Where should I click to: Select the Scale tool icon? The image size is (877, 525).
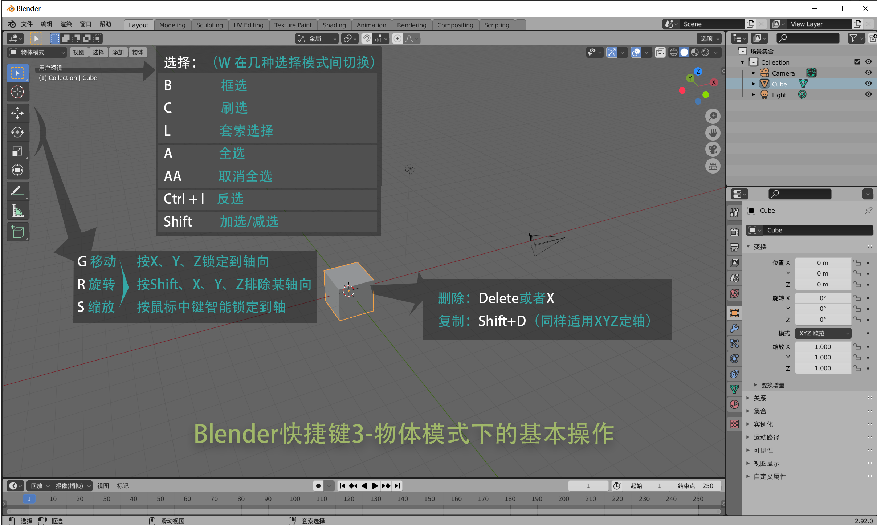(x=17, y=151)
